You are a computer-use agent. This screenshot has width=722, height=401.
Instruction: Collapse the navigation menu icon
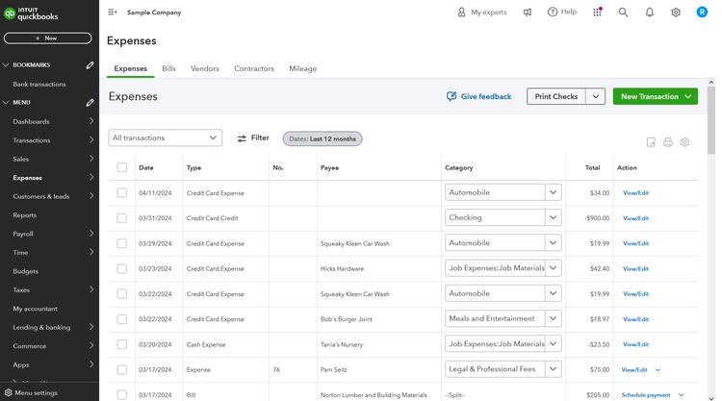(112, 12)
